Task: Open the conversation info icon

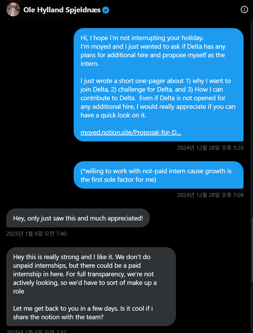Action: [x=244, y=9]
